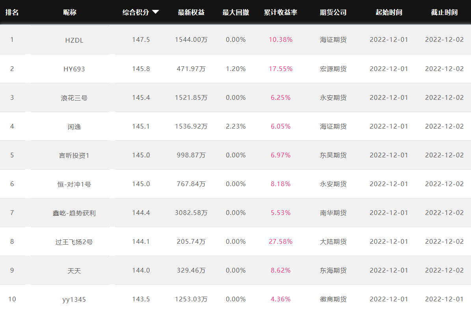The height and width of the screenshot is (312, 471).
Task: Open nickname yy1345
Action: 74,300
